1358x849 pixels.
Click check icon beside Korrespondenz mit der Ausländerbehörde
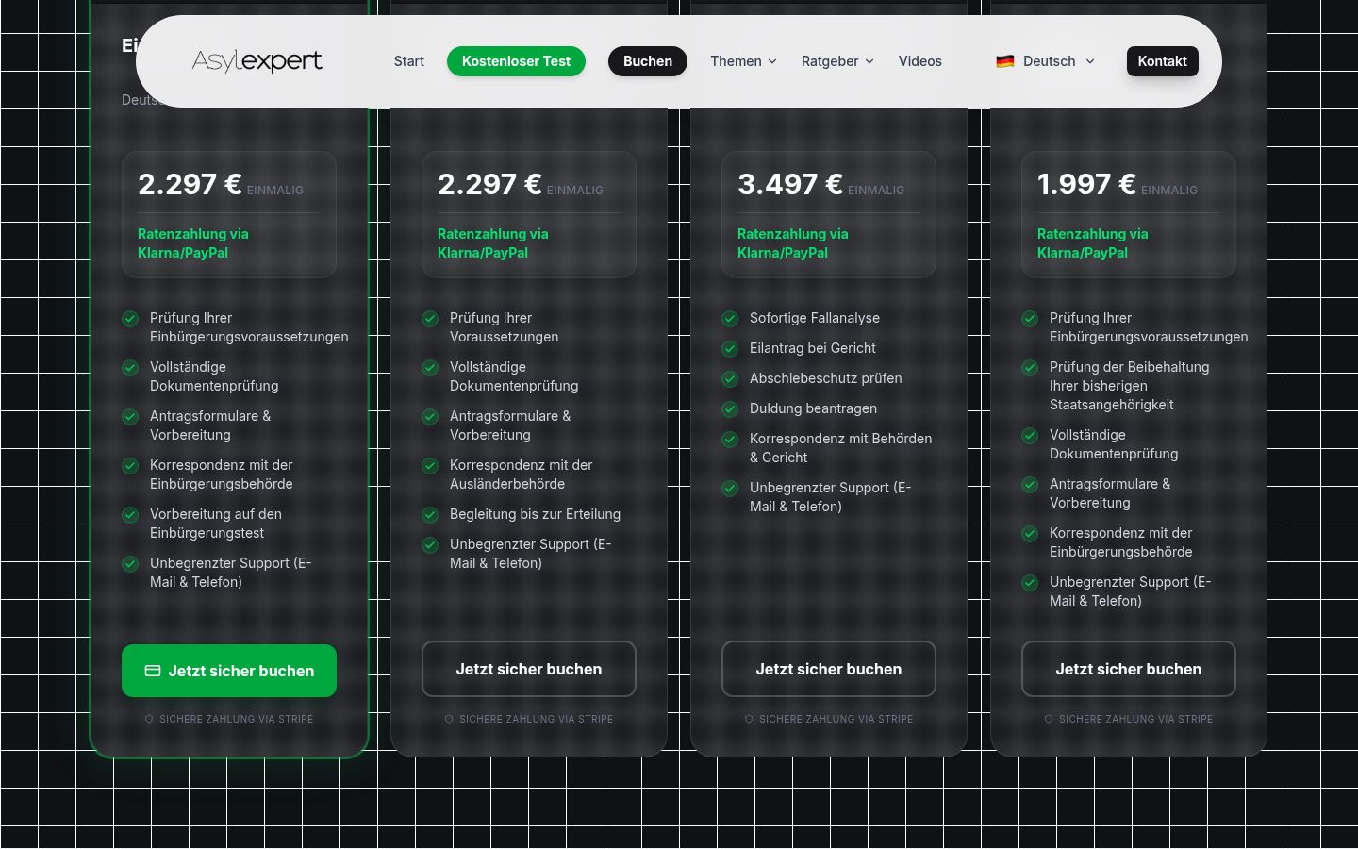tap(430, 466)
